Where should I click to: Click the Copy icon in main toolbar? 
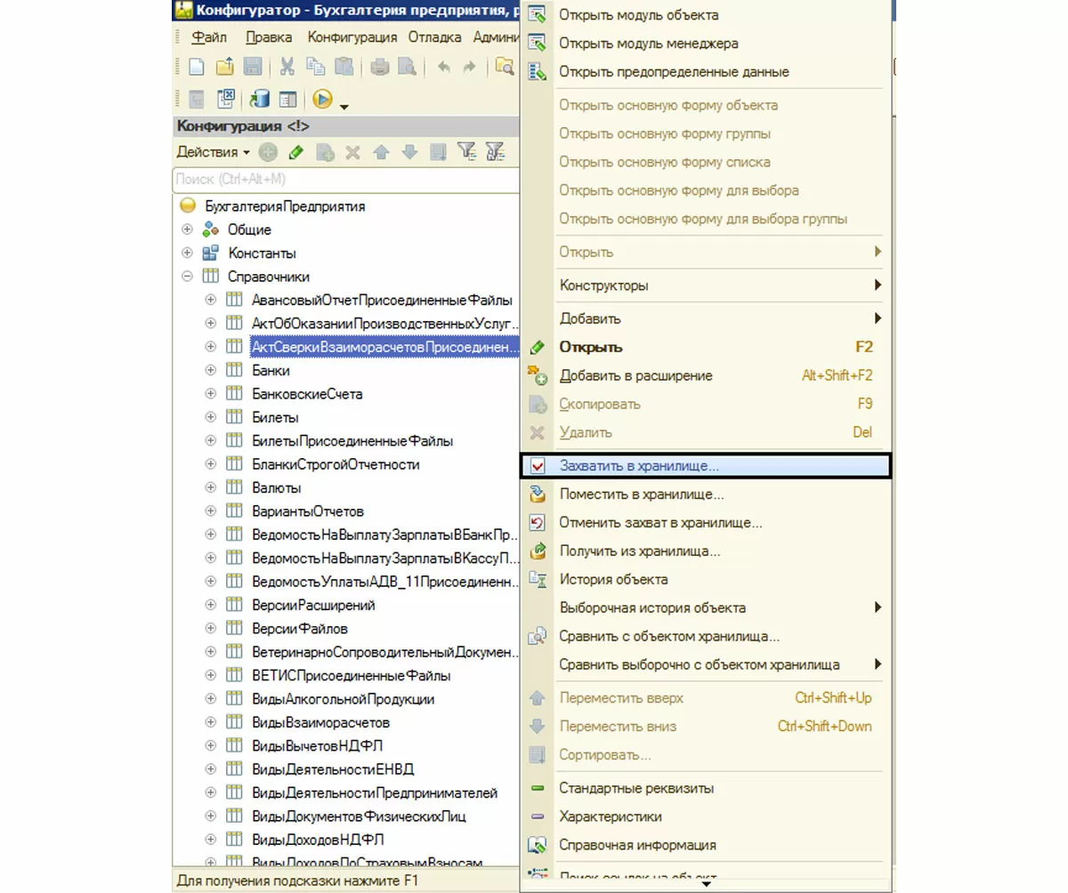316,67
